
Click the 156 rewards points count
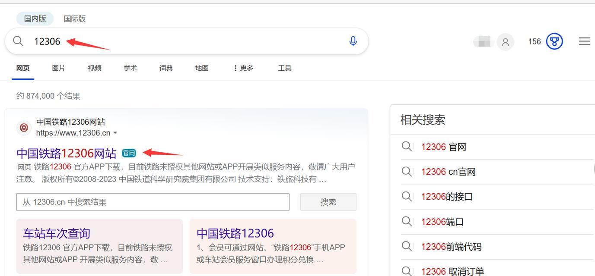tap(535, 41)
